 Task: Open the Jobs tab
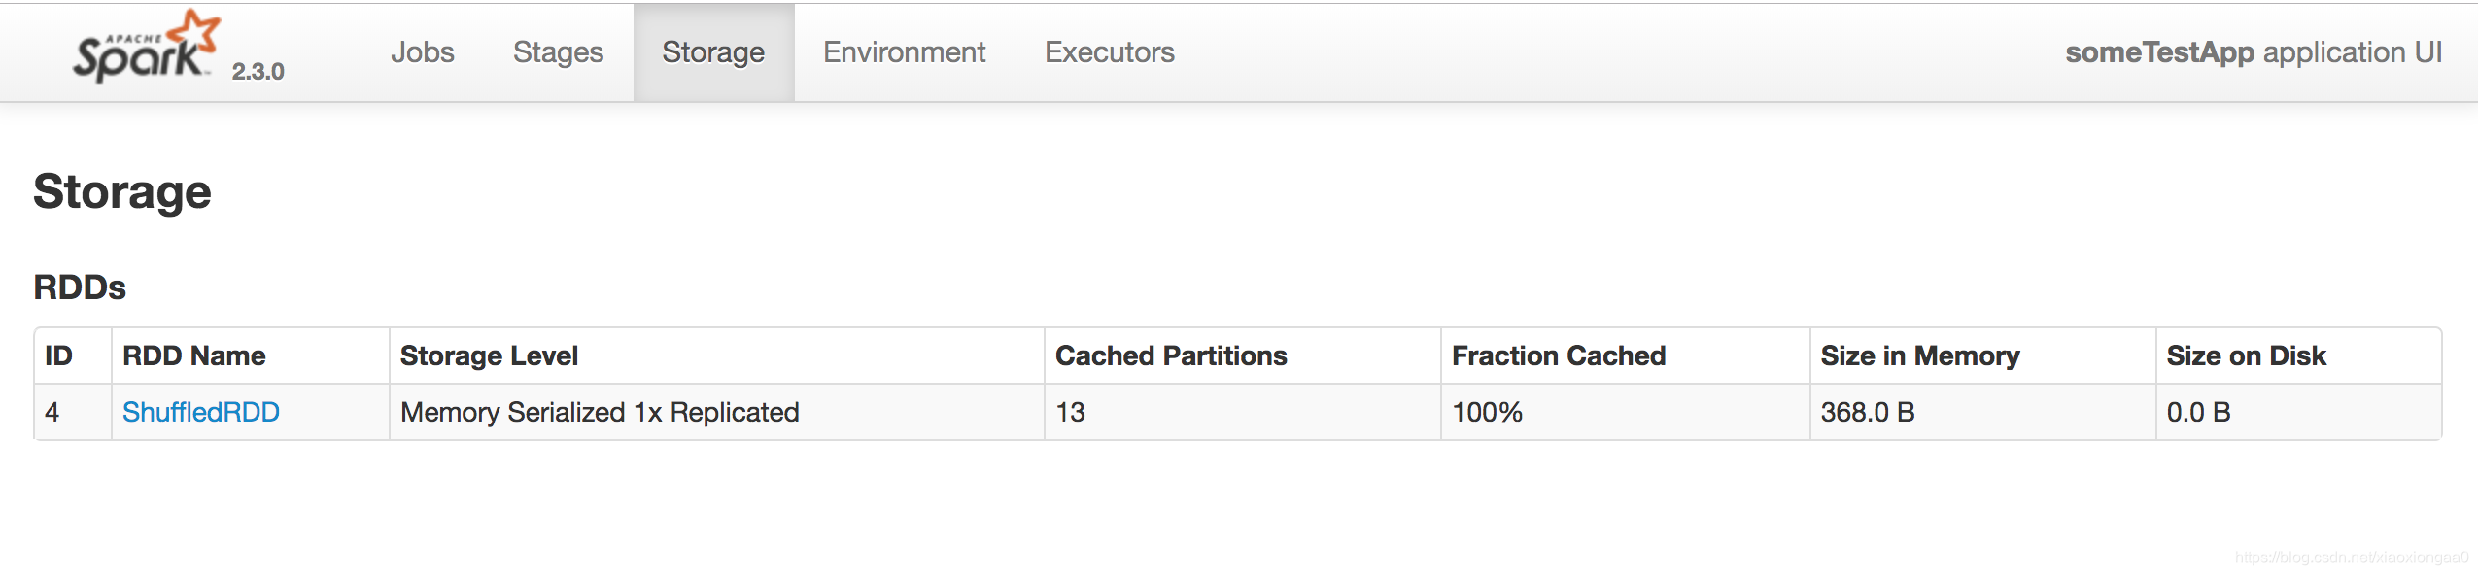tap(423, 52)
